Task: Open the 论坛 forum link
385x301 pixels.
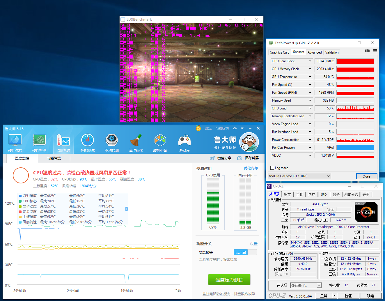Action: 208,128
